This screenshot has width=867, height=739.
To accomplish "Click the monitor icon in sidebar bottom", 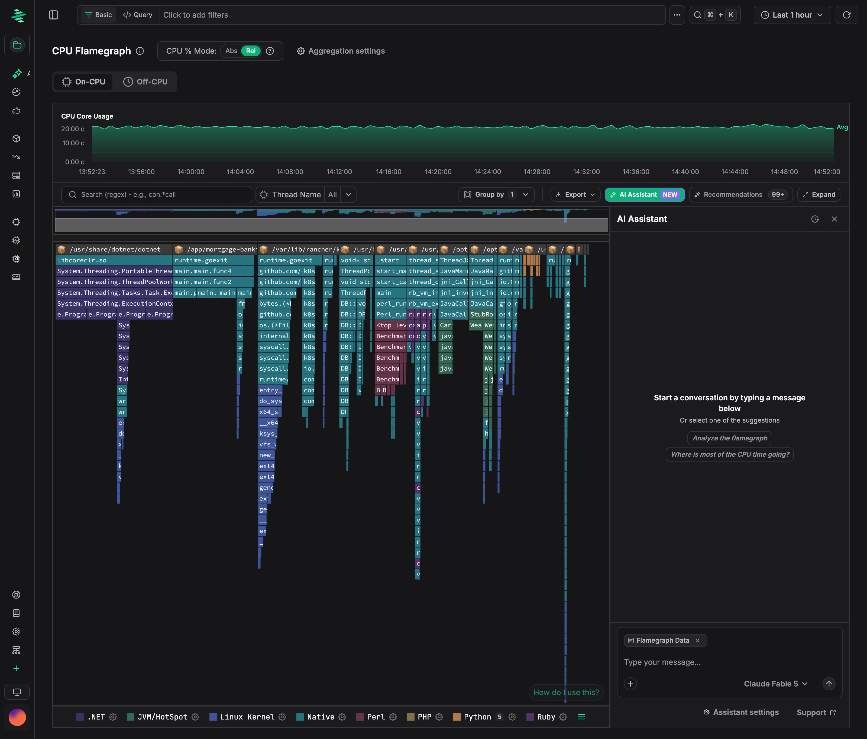I will 17,692.
